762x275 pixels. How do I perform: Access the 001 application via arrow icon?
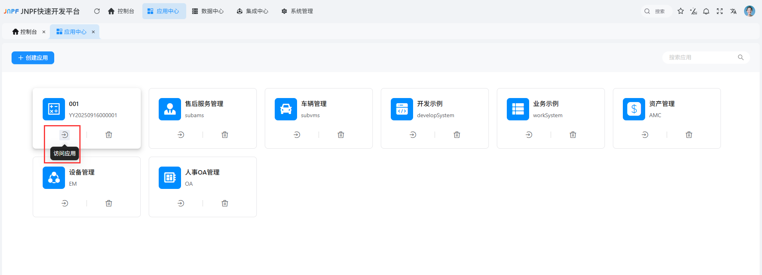pyautogui.click(x=65, y=135)
